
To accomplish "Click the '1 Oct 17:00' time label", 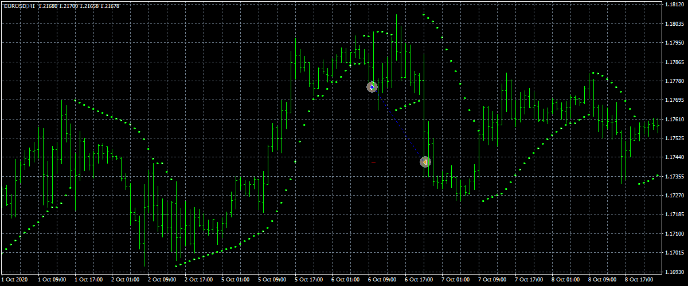I will [88, 280].
